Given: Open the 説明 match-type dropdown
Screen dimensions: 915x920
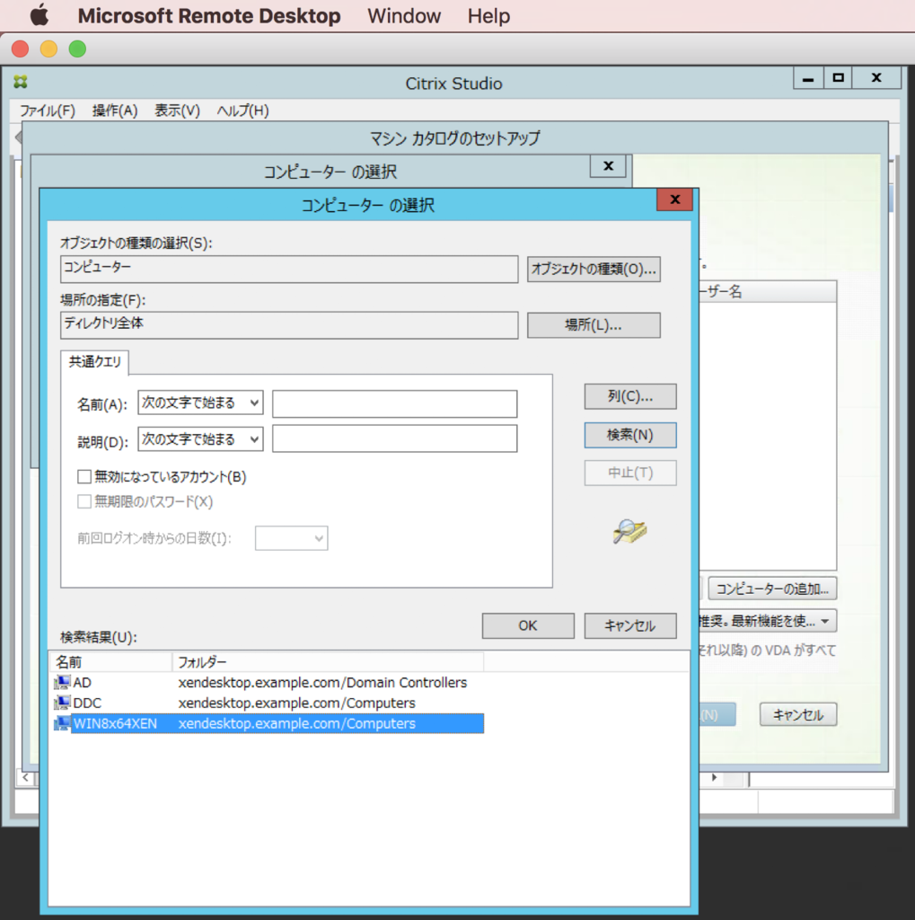Looking at the screenshot, I should coord(200,439).
